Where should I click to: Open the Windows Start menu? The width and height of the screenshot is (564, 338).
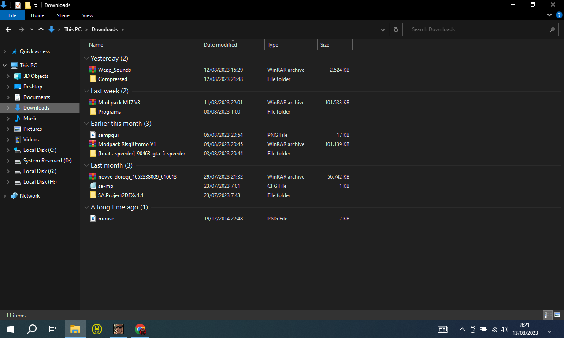(x=11, y=329)
